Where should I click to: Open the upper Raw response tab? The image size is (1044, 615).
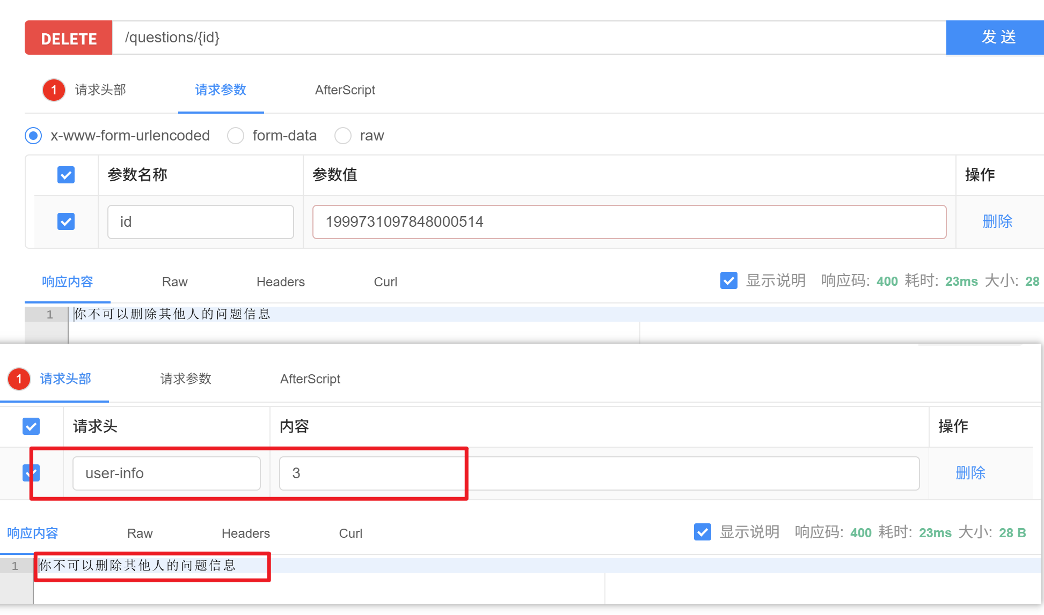(174, 282)
